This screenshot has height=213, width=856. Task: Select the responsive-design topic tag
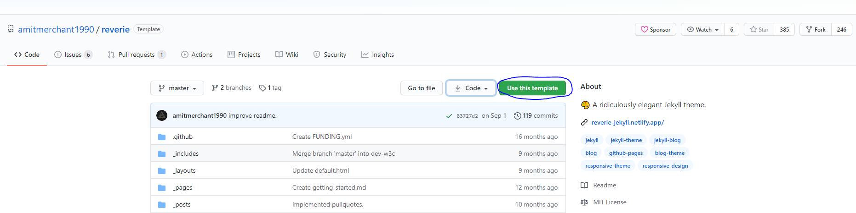pyautogui.click(x=665, y=166)
